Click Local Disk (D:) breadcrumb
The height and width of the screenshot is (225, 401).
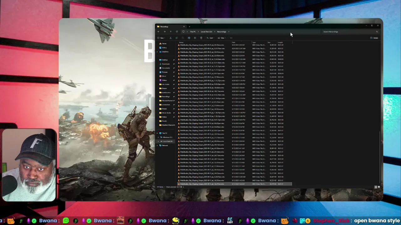pyautogui.click(x=206, y=32)
